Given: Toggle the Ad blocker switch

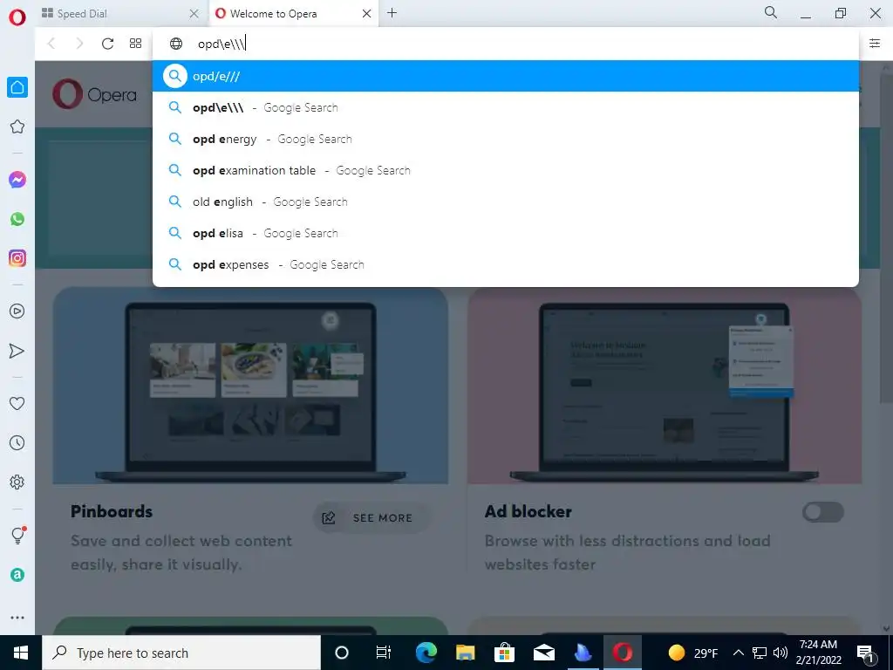Looking at the screenshot, I should pos(823,511).
